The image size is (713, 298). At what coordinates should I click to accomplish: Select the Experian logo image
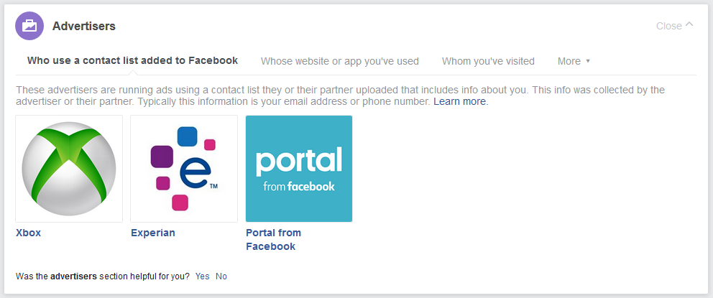tap(184, 169)
